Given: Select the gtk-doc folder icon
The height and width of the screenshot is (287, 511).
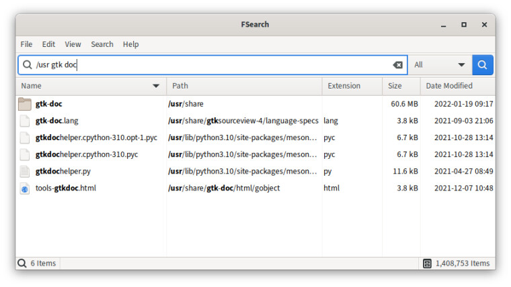Looking at the screenshot, I should [25, 104].
